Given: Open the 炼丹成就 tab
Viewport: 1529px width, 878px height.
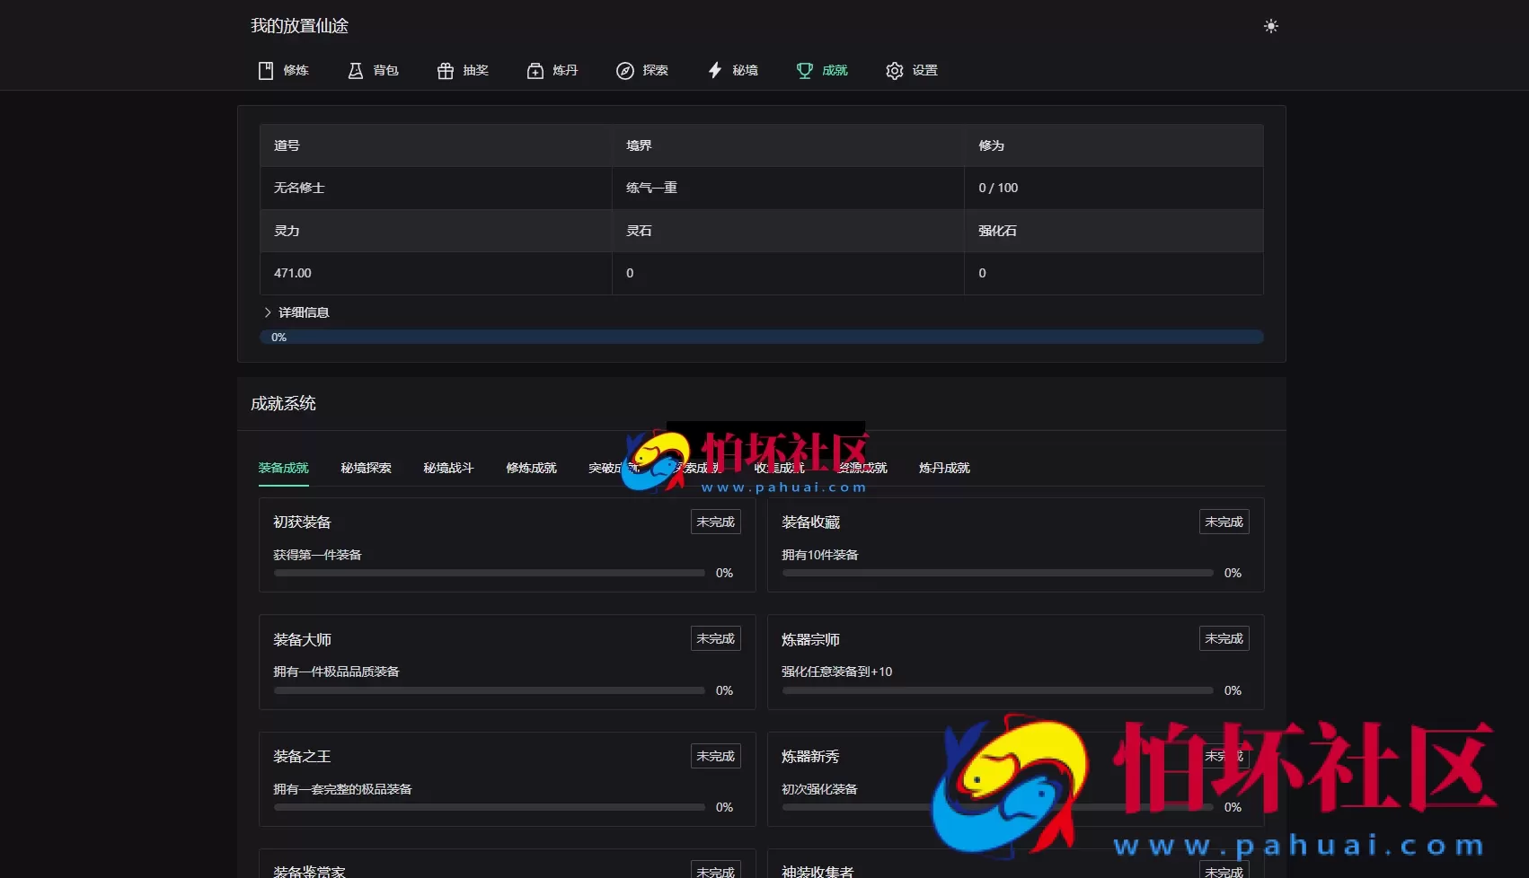Looking at the screenshot, I should (943, 467).
